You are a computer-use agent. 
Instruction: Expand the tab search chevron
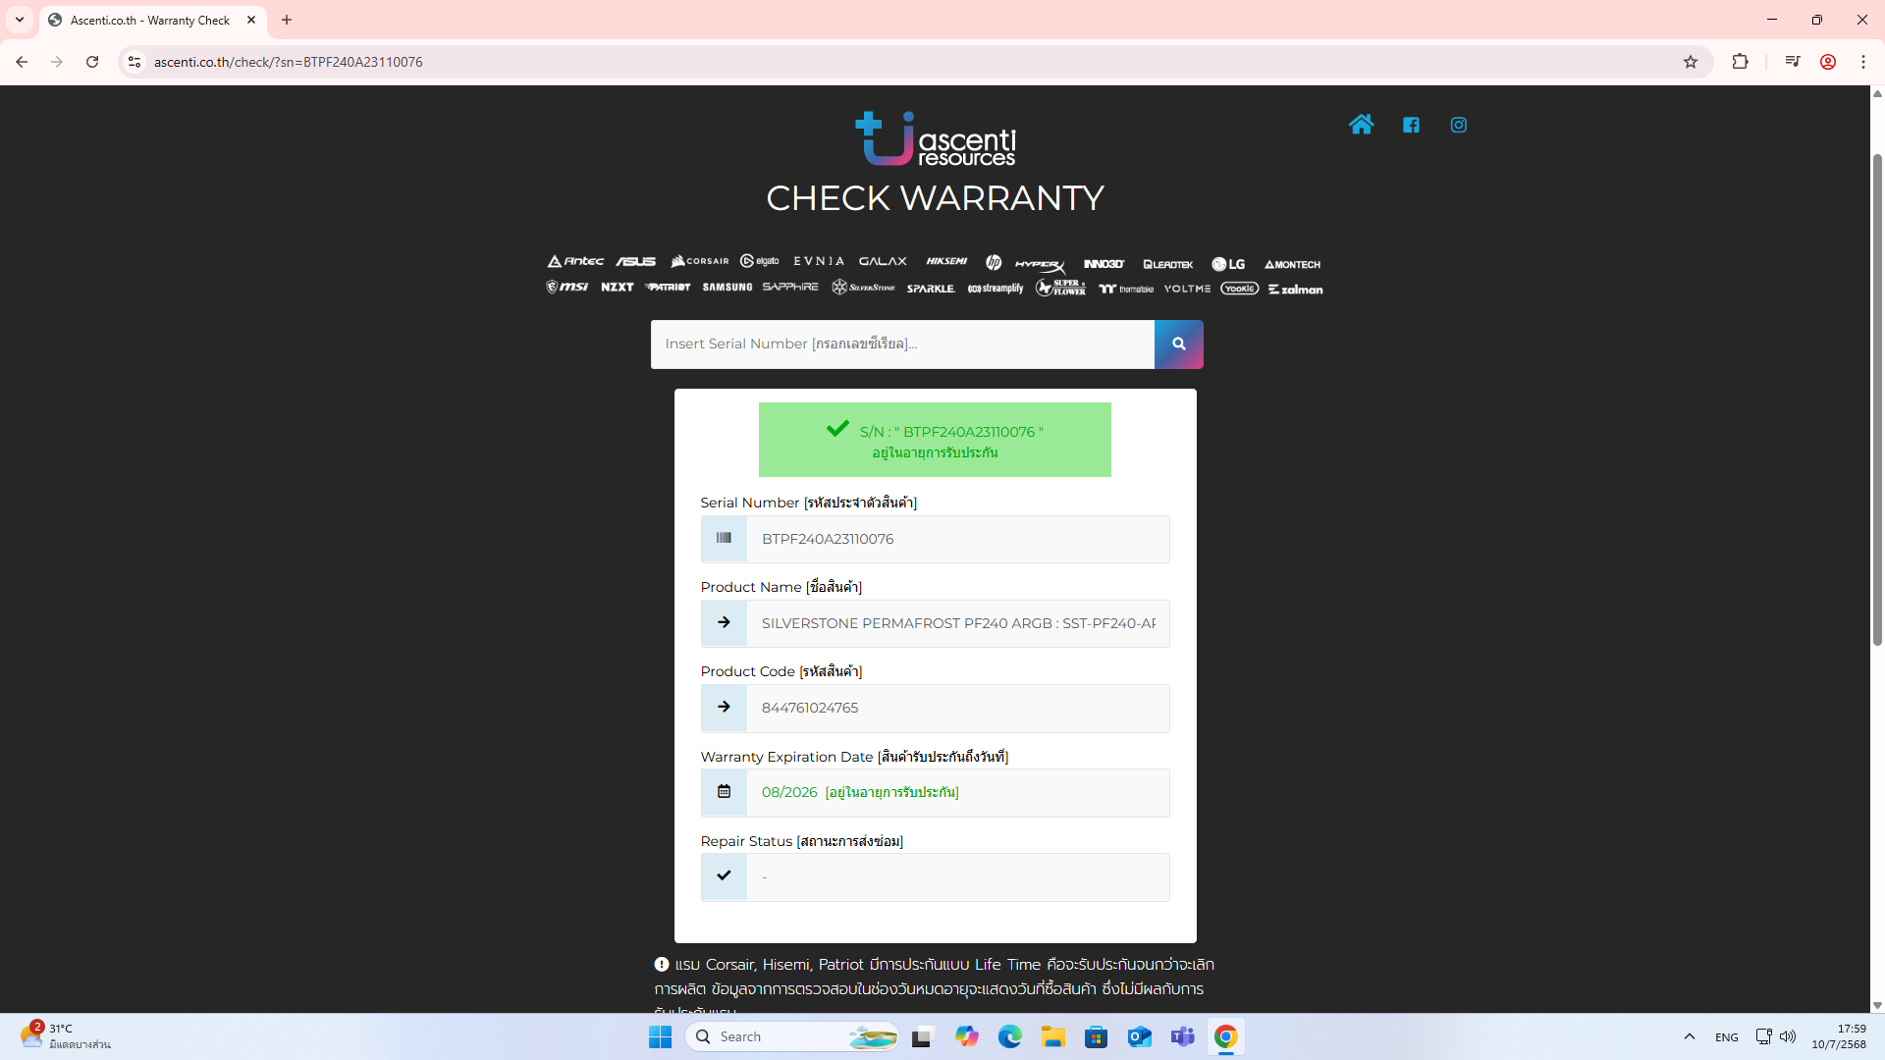(20, 20)
